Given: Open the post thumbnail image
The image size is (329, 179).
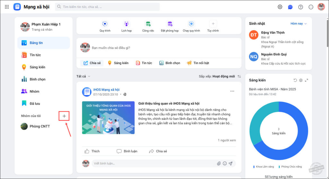Looking at the screenshot, I should coord(108,118).
